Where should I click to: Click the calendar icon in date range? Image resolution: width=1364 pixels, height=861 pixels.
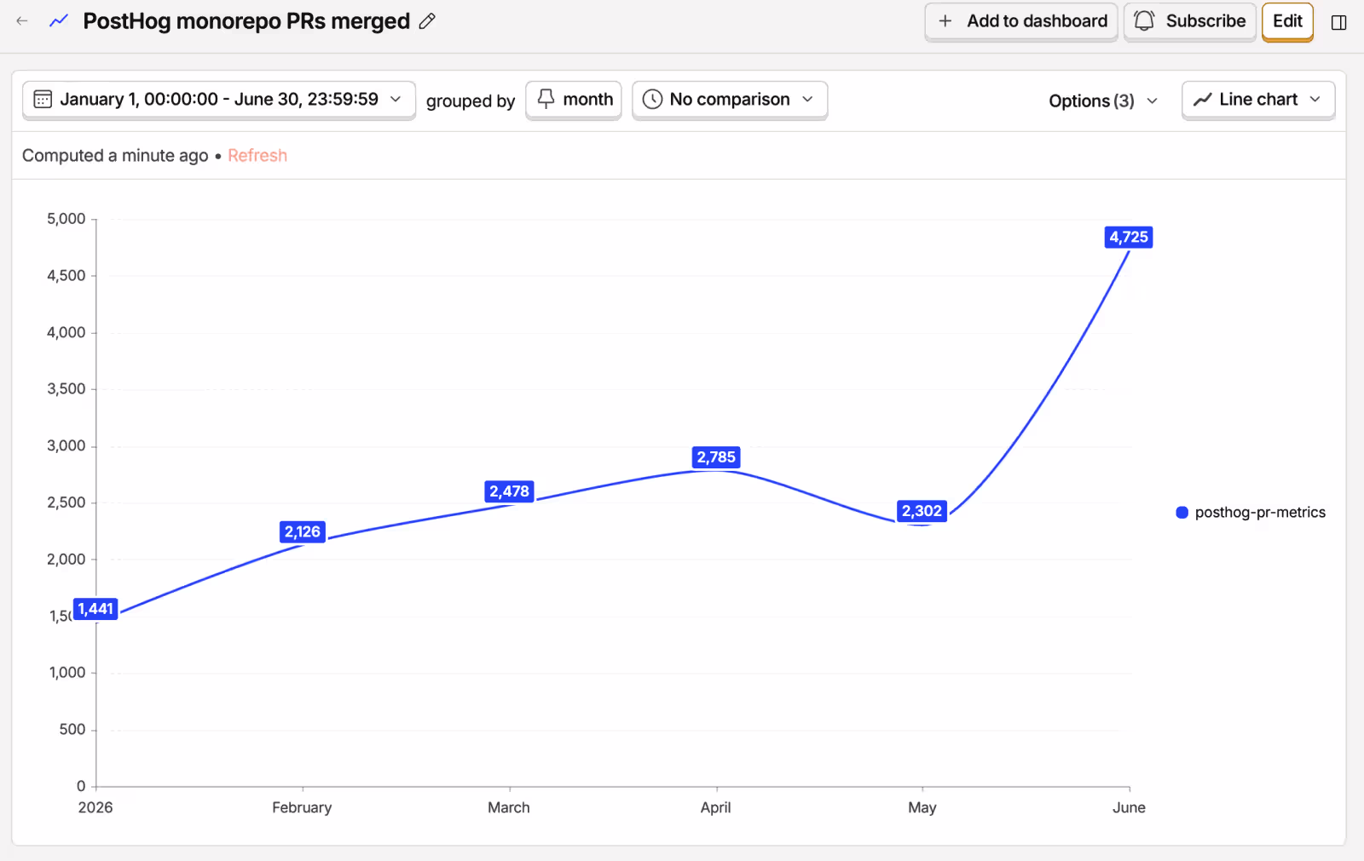43,100
